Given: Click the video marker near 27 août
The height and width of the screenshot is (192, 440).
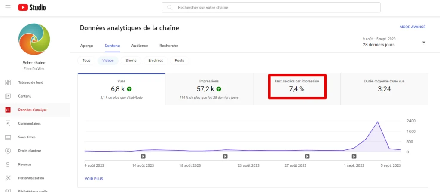Looking at the screenshot, I should pos(307,156).
